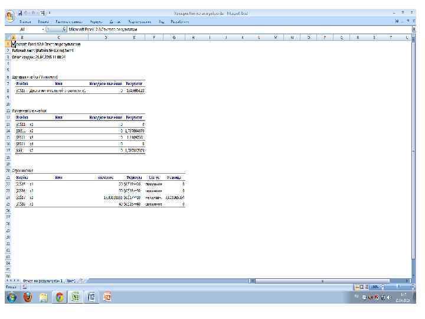Click the Insert Function fx button
This screenshot has width=425, height=319.
pos(64,29)
